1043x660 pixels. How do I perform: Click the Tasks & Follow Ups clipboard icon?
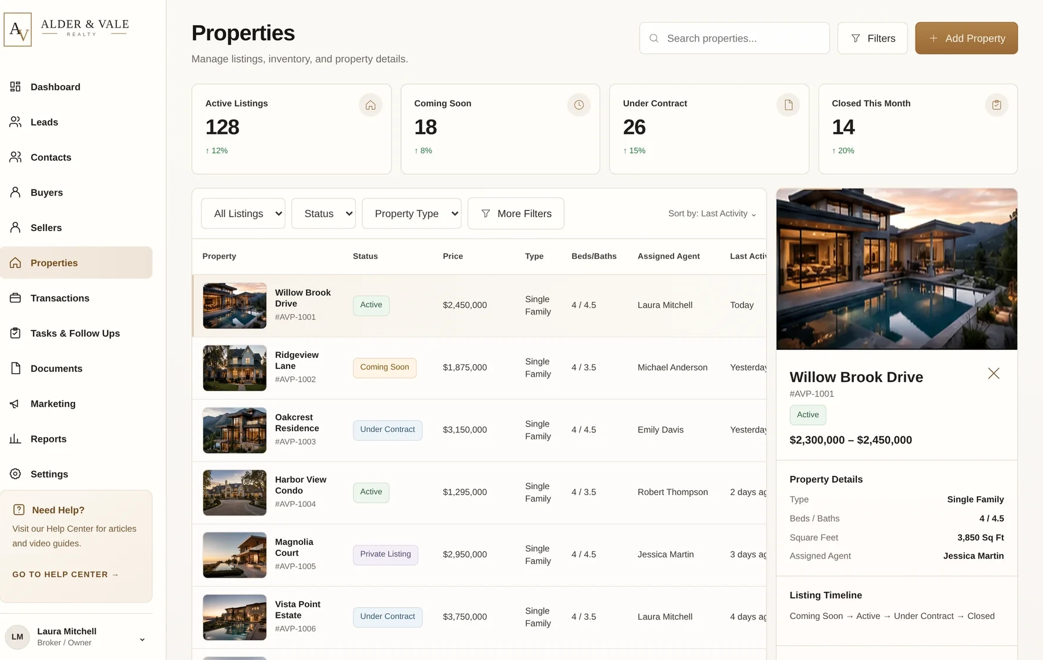(x=15, y=333)
